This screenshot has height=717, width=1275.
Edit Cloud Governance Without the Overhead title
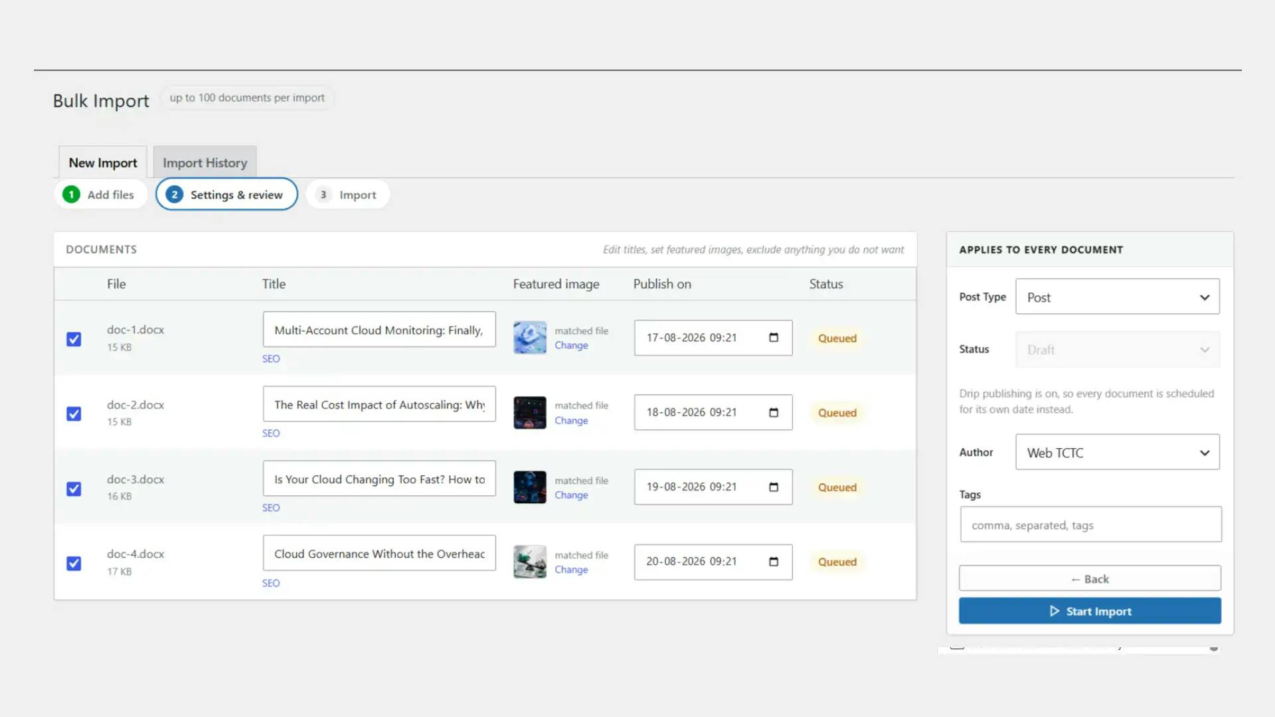pos(379,553)
